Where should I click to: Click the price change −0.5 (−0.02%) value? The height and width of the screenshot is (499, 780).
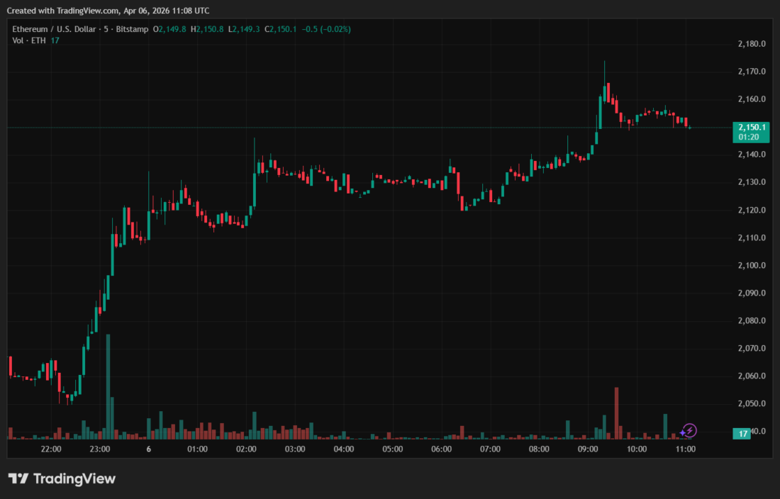[x=326, y=29]
